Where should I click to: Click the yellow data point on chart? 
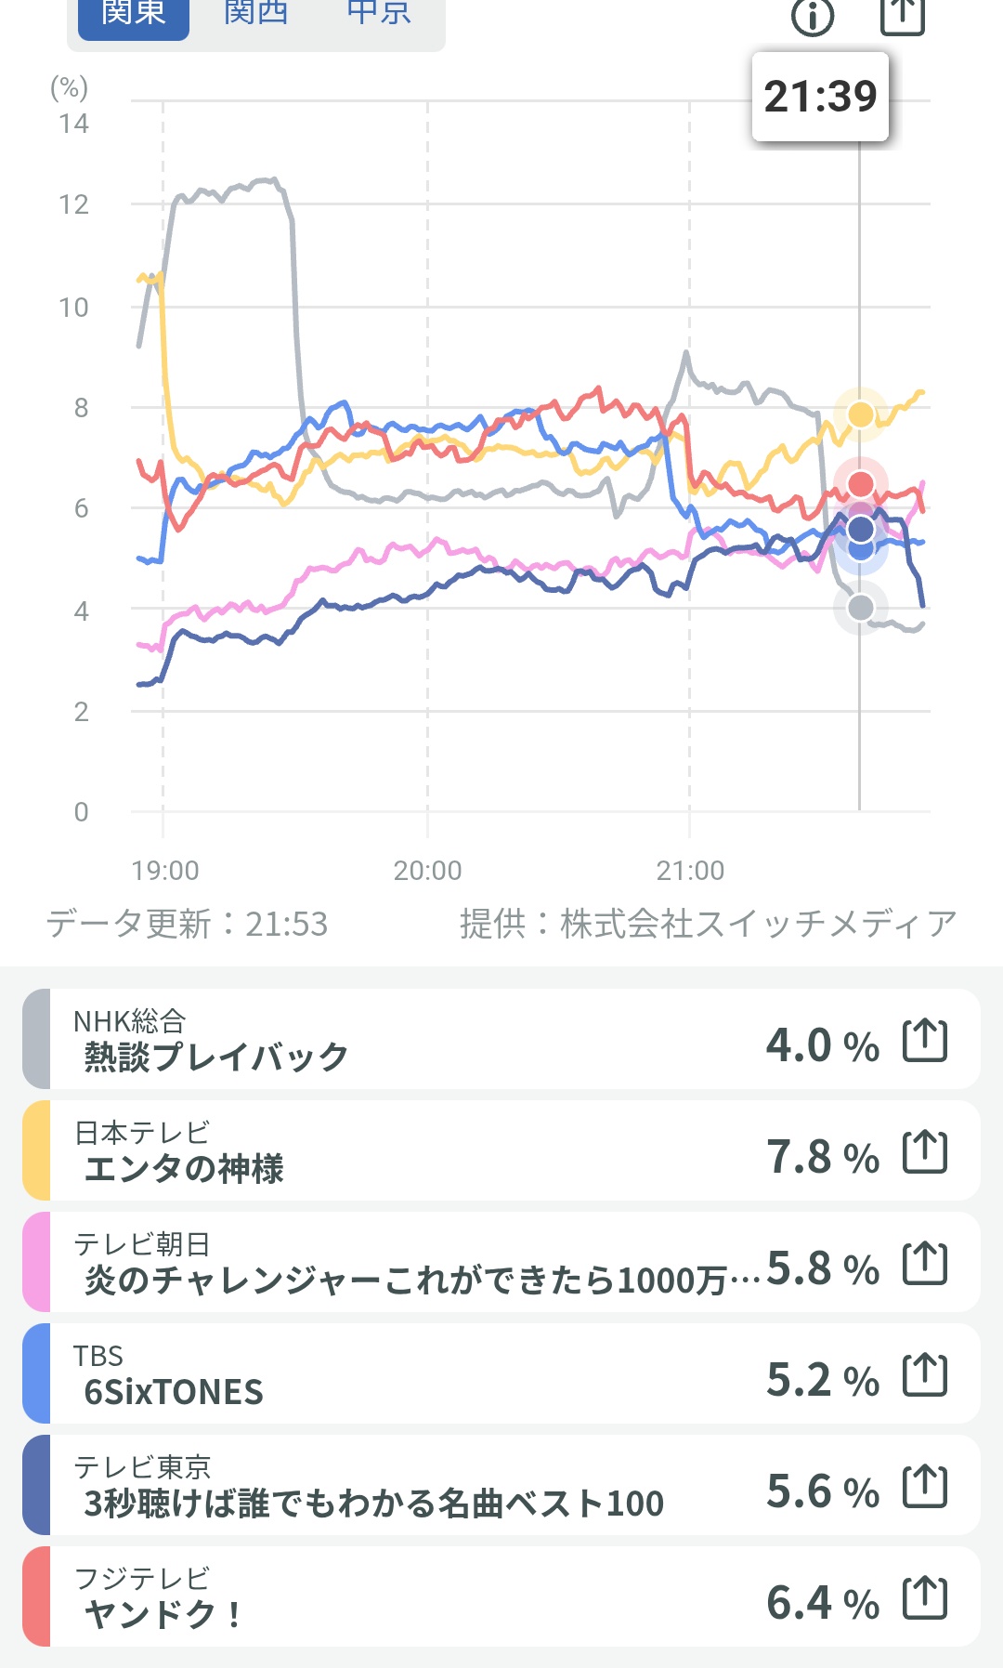point(861,414)
